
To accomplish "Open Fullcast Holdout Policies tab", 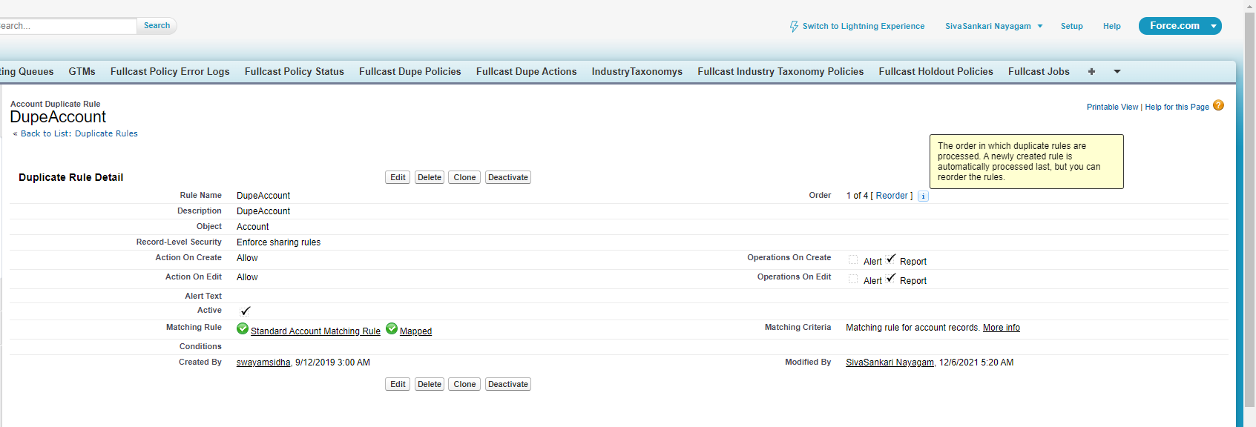I will (936, 71).
